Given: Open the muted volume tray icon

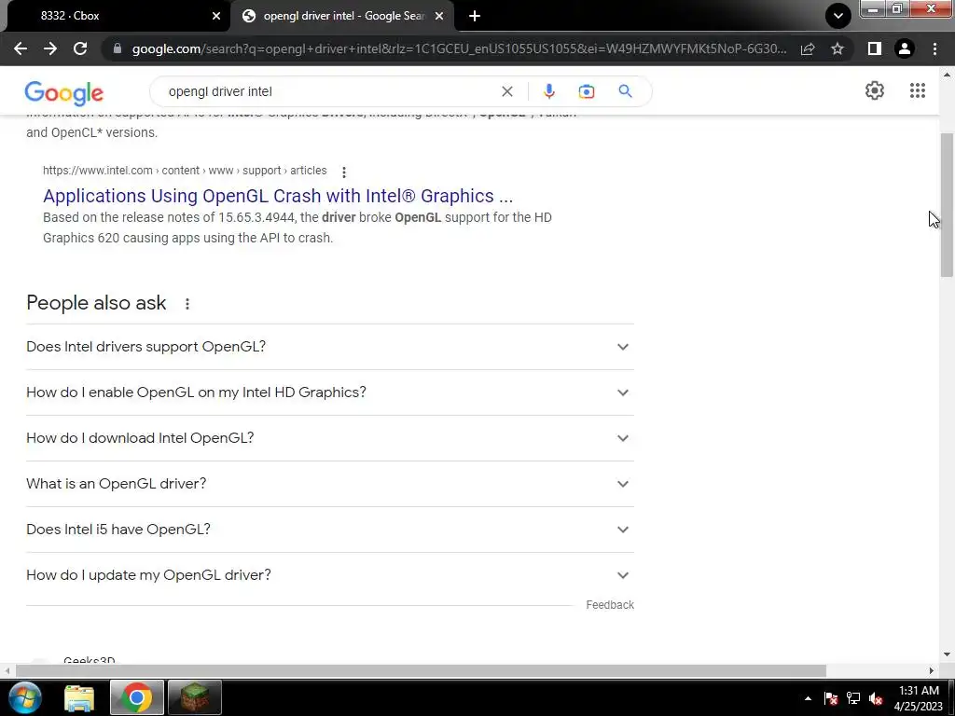Looking at the screenshot, I should click(x=876, y=698).
